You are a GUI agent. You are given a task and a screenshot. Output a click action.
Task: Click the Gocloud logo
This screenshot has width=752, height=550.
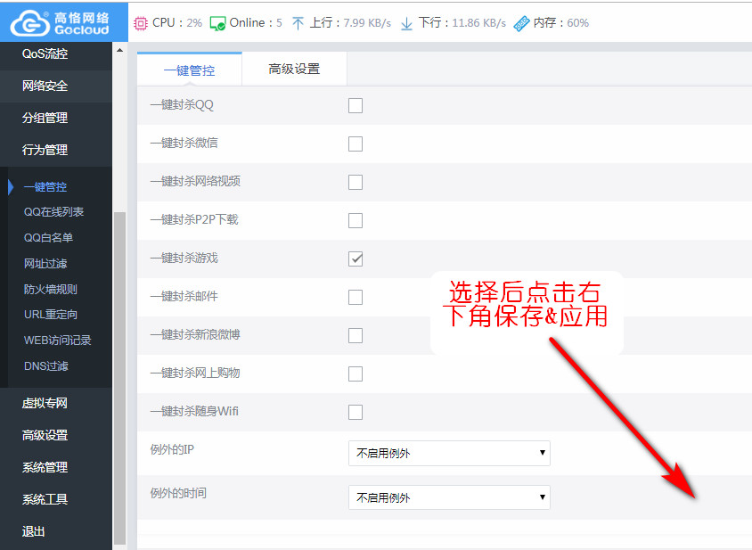61,22
